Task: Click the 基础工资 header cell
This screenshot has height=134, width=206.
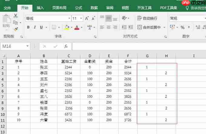Action: coord(69,61)
